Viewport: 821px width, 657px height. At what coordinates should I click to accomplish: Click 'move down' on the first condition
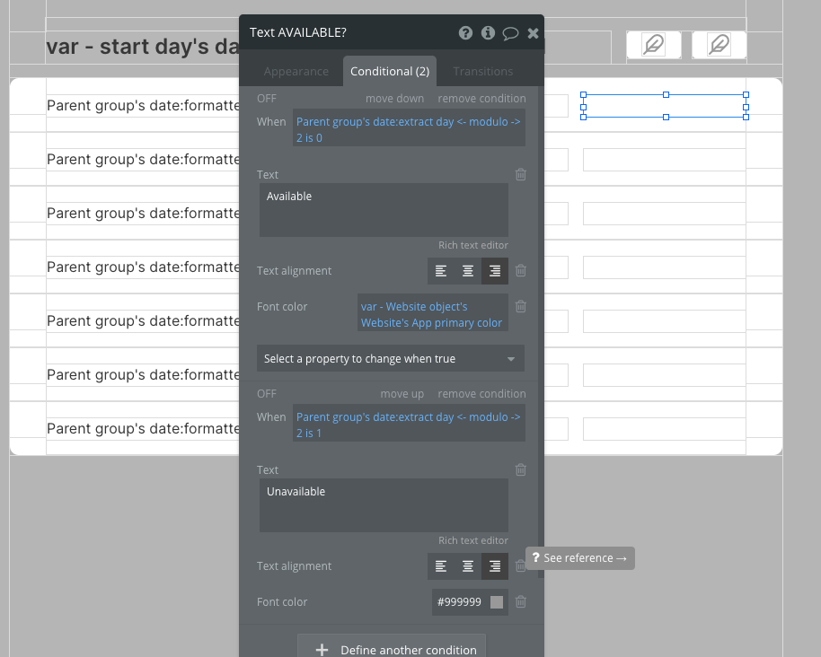coord(394,99)
